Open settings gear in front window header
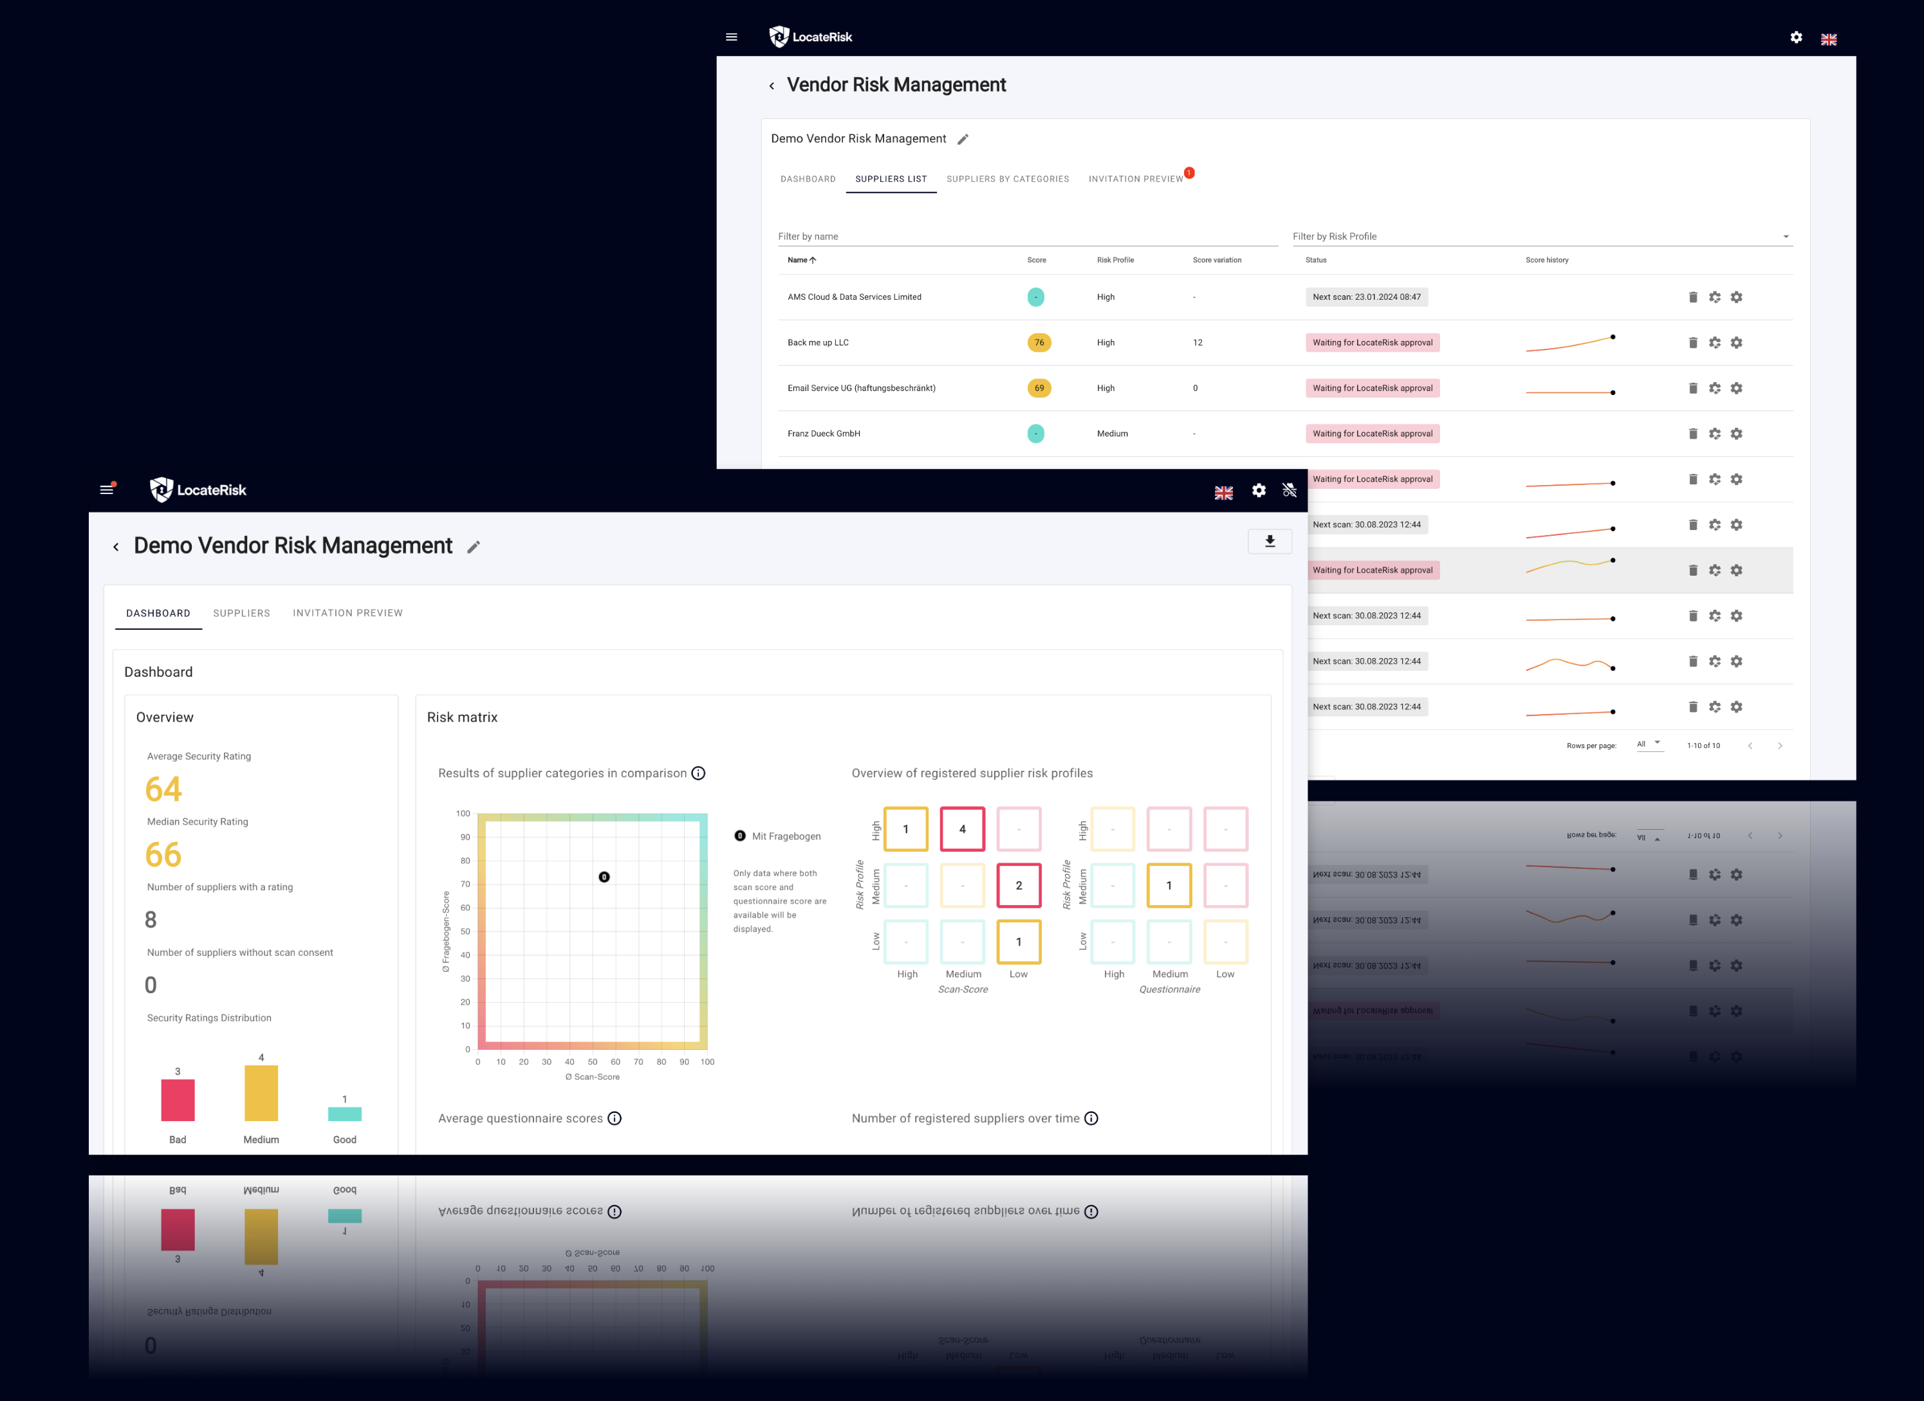Image resolution: width=1924 pixels, height=1401 pixels. point(1259,490)
